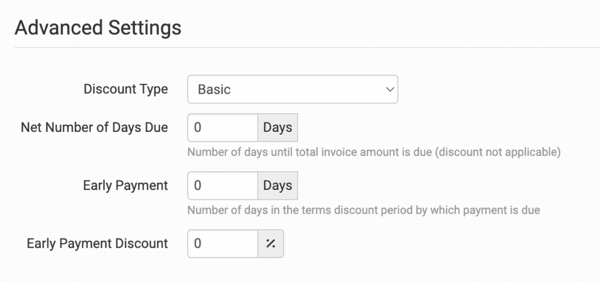
Task: Focus the Early Payment Discount input
Action: (x=223, y=243)
